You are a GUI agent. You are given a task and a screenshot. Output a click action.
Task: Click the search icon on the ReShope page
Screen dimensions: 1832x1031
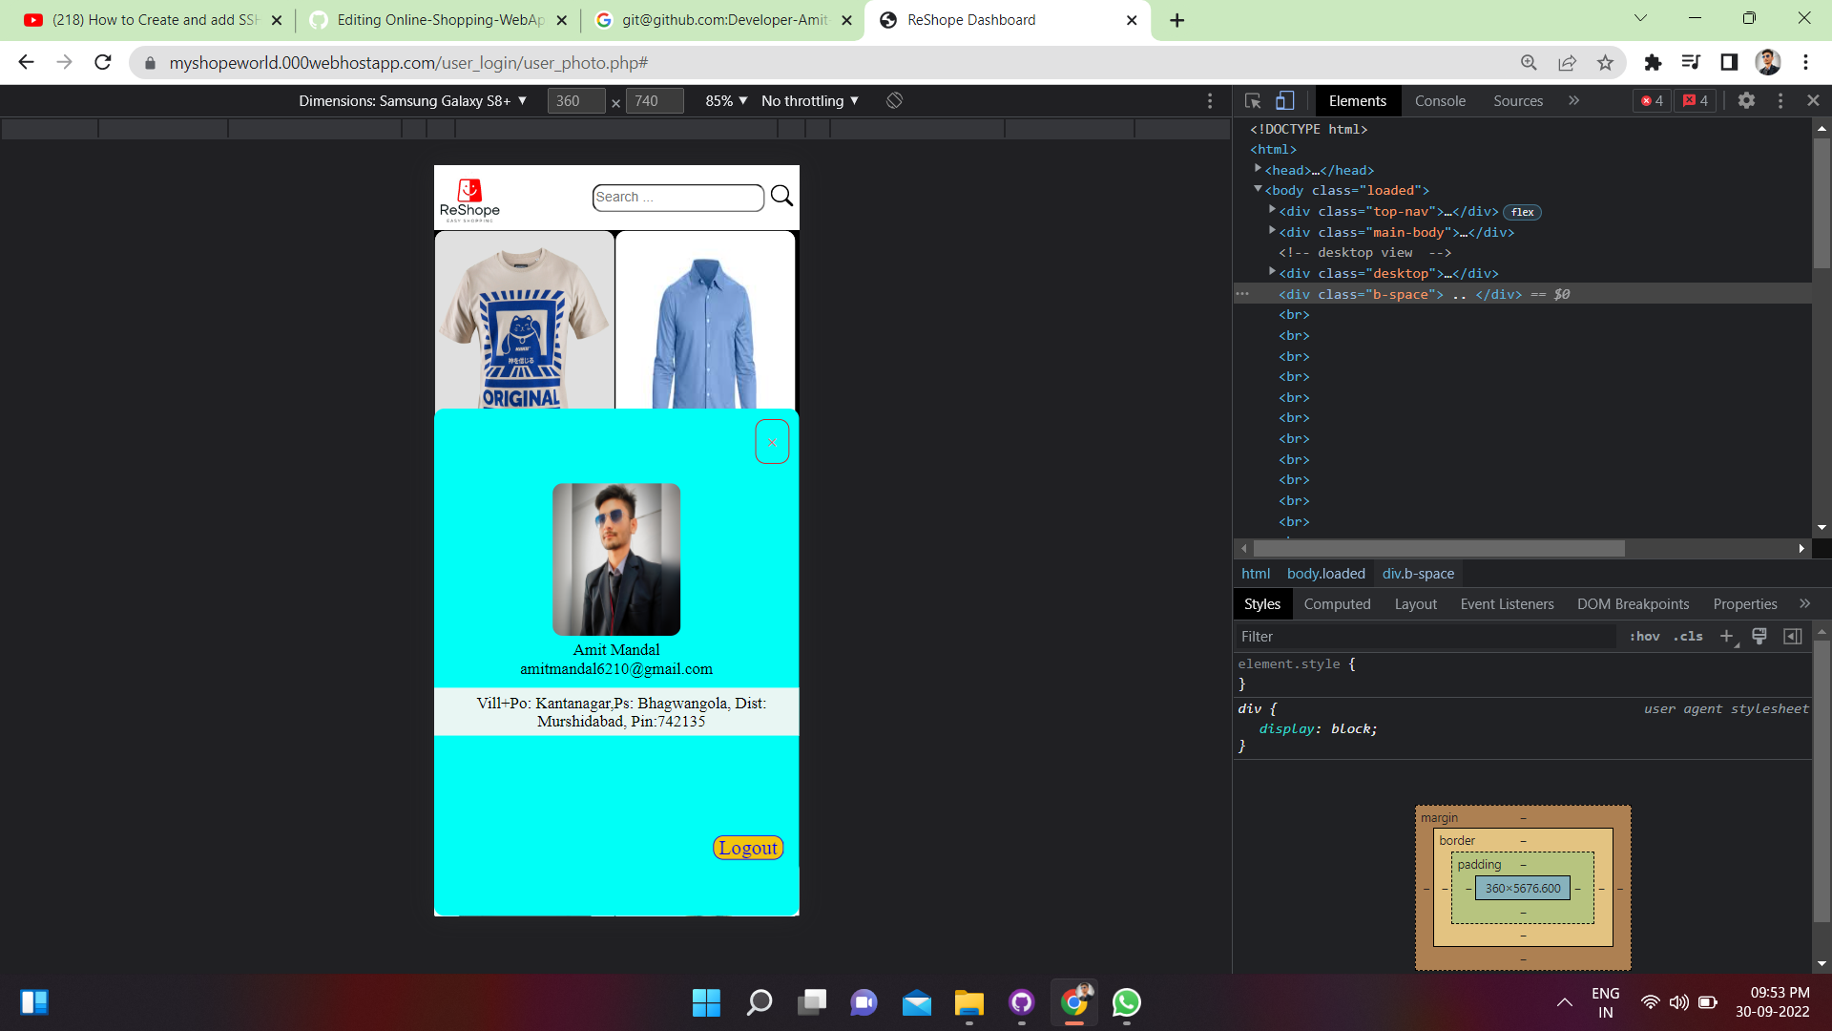[x=781, y=197]
